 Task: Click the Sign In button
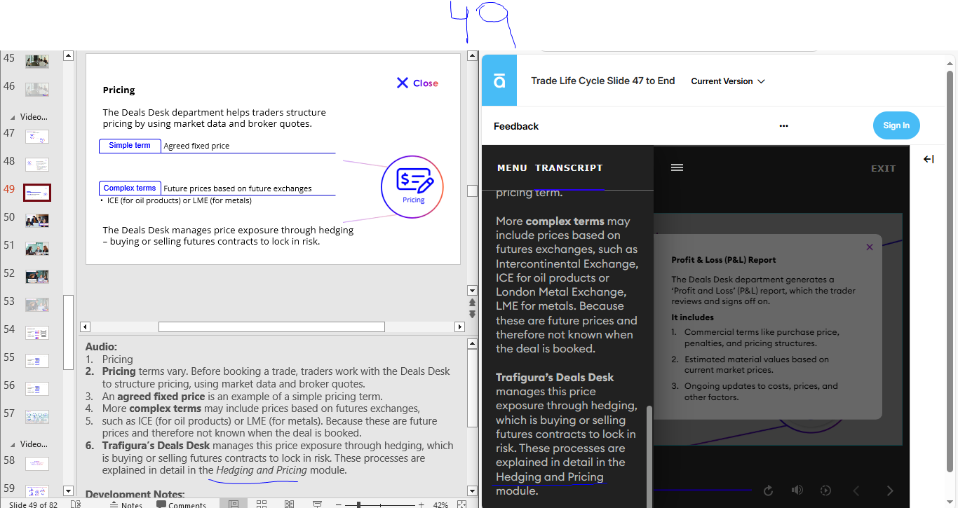pyautogui.click(x=896, y=125)
